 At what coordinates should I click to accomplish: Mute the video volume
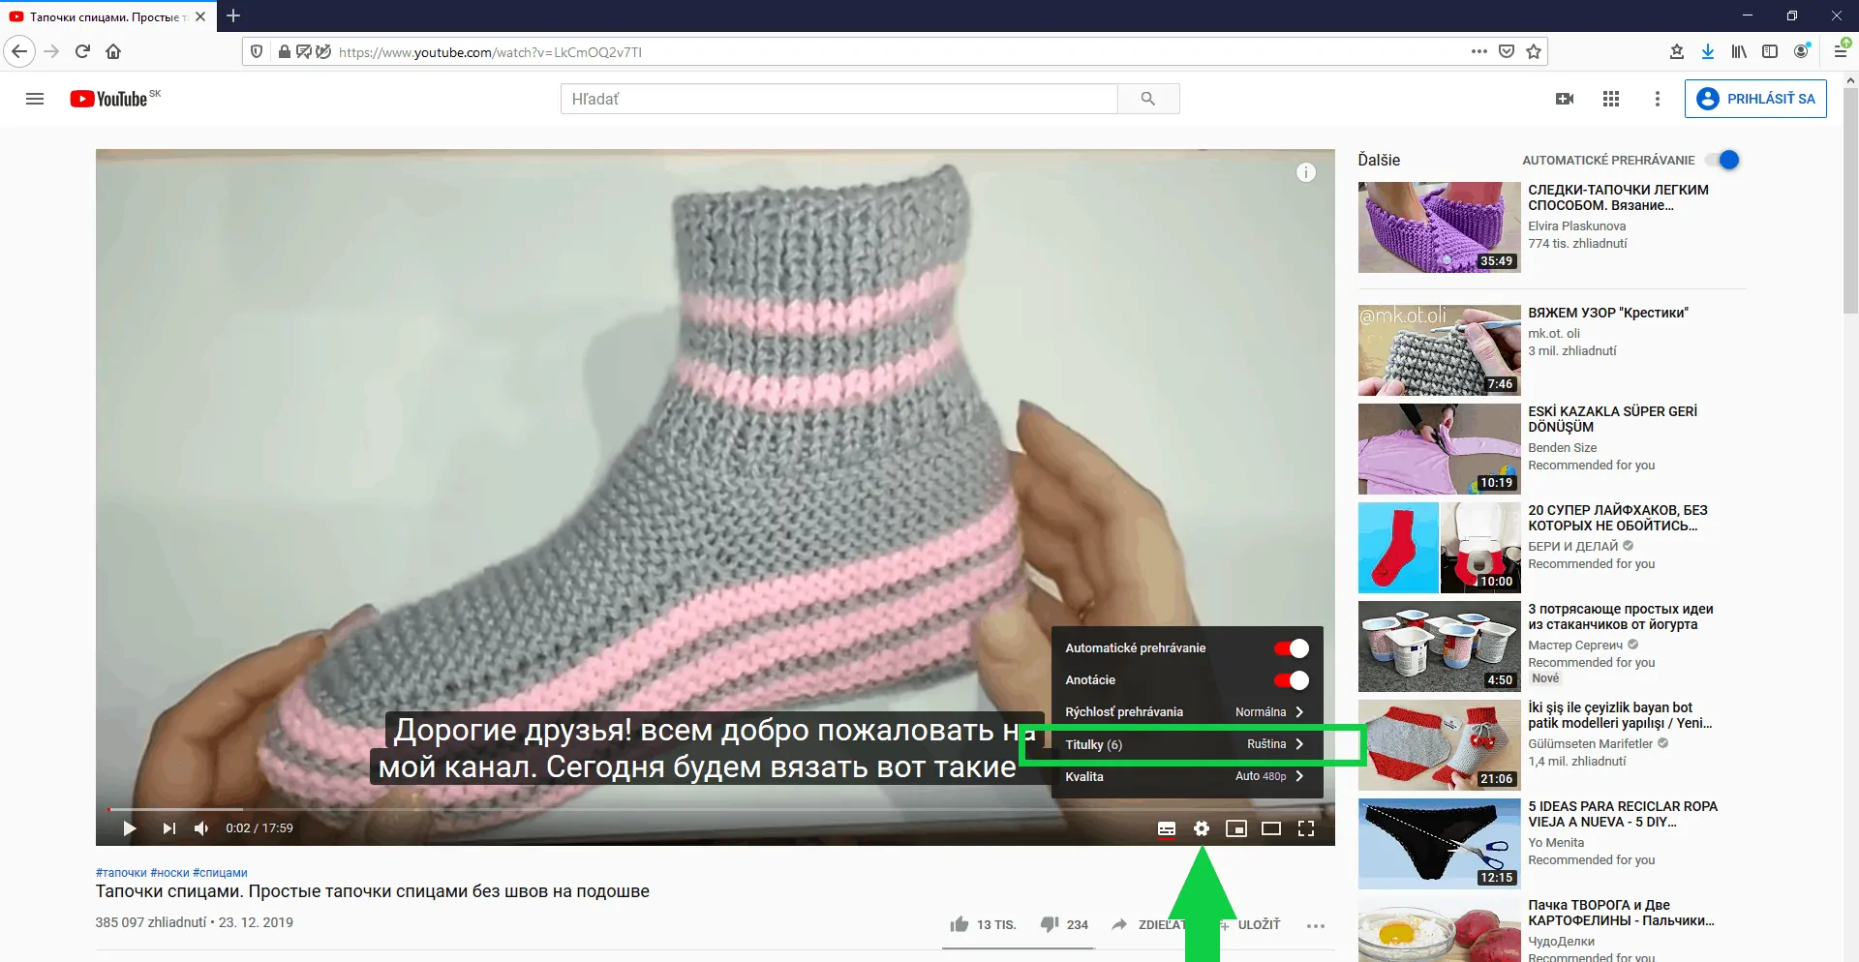pos(201,828)
